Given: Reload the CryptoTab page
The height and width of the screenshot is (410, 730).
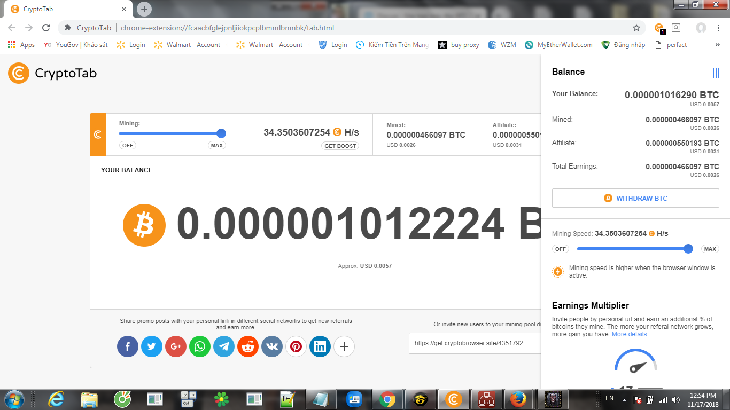Looking at the screenshot, I should click(x=46, y=28).
